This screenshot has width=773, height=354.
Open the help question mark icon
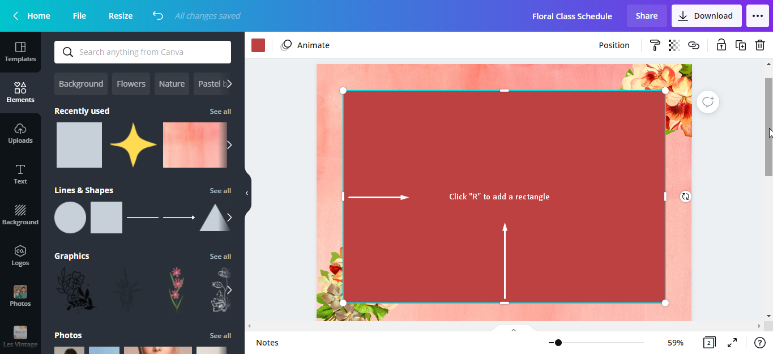click(760, 343)
